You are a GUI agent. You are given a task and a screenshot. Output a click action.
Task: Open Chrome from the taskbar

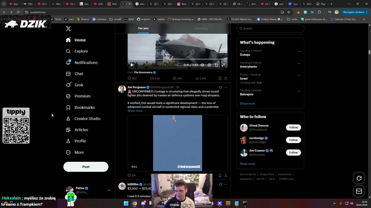[x=135, y=203]
